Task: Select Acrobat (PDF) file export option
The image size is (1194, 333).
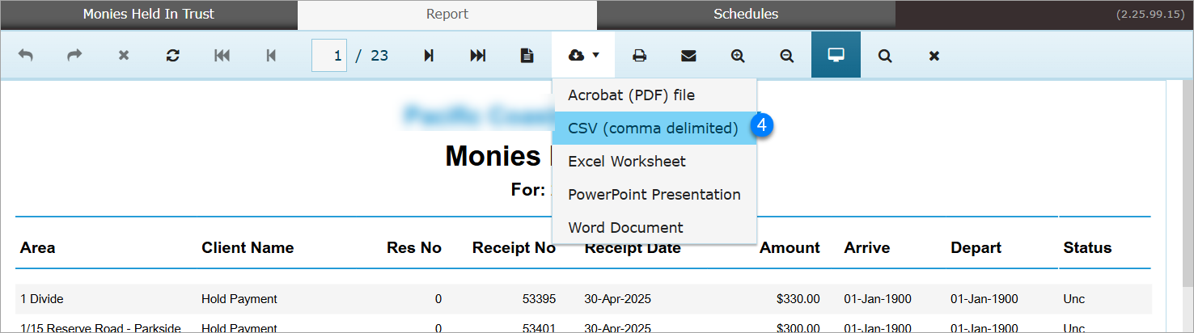Action: pos(631,95)
